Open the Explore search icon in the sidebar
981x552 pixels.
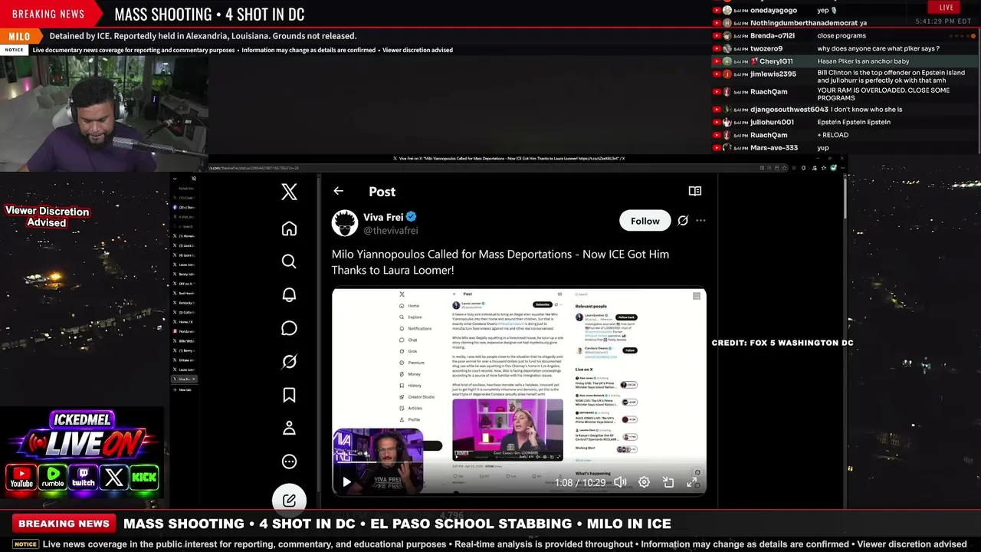289,261
